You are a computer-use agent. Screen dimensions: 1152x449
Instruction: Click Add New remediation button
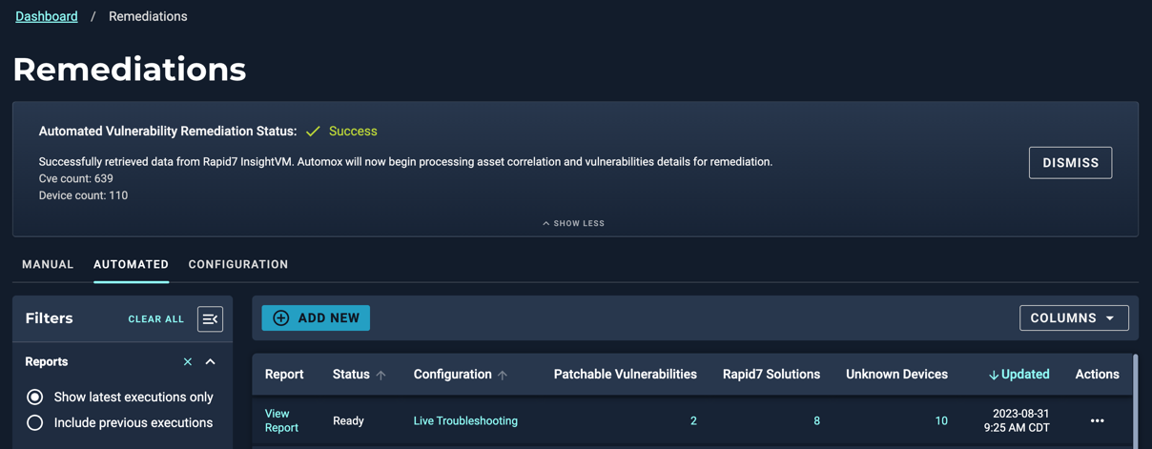[x=316, y=318]
